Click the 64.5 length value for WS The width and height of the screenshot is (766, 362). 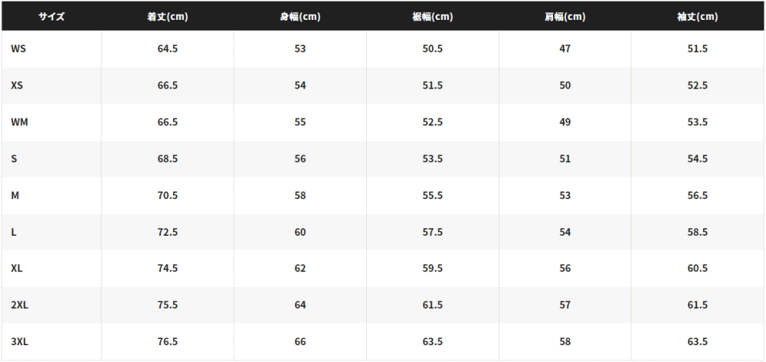pyautogui.click(x=168, y=49)
